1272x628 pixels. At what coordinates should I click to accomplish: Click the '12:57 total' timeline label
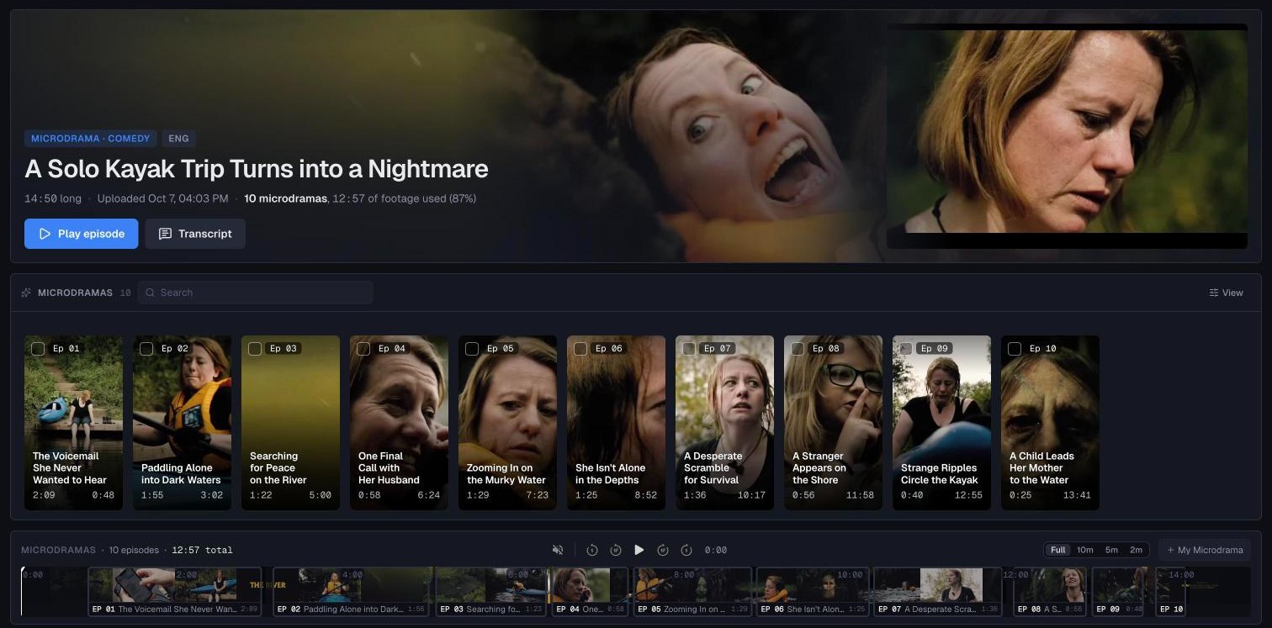coord(202,550)
